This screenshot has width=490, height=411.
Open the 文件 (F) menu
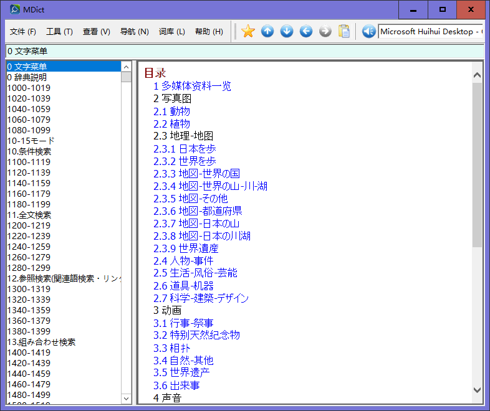point(23,32)
